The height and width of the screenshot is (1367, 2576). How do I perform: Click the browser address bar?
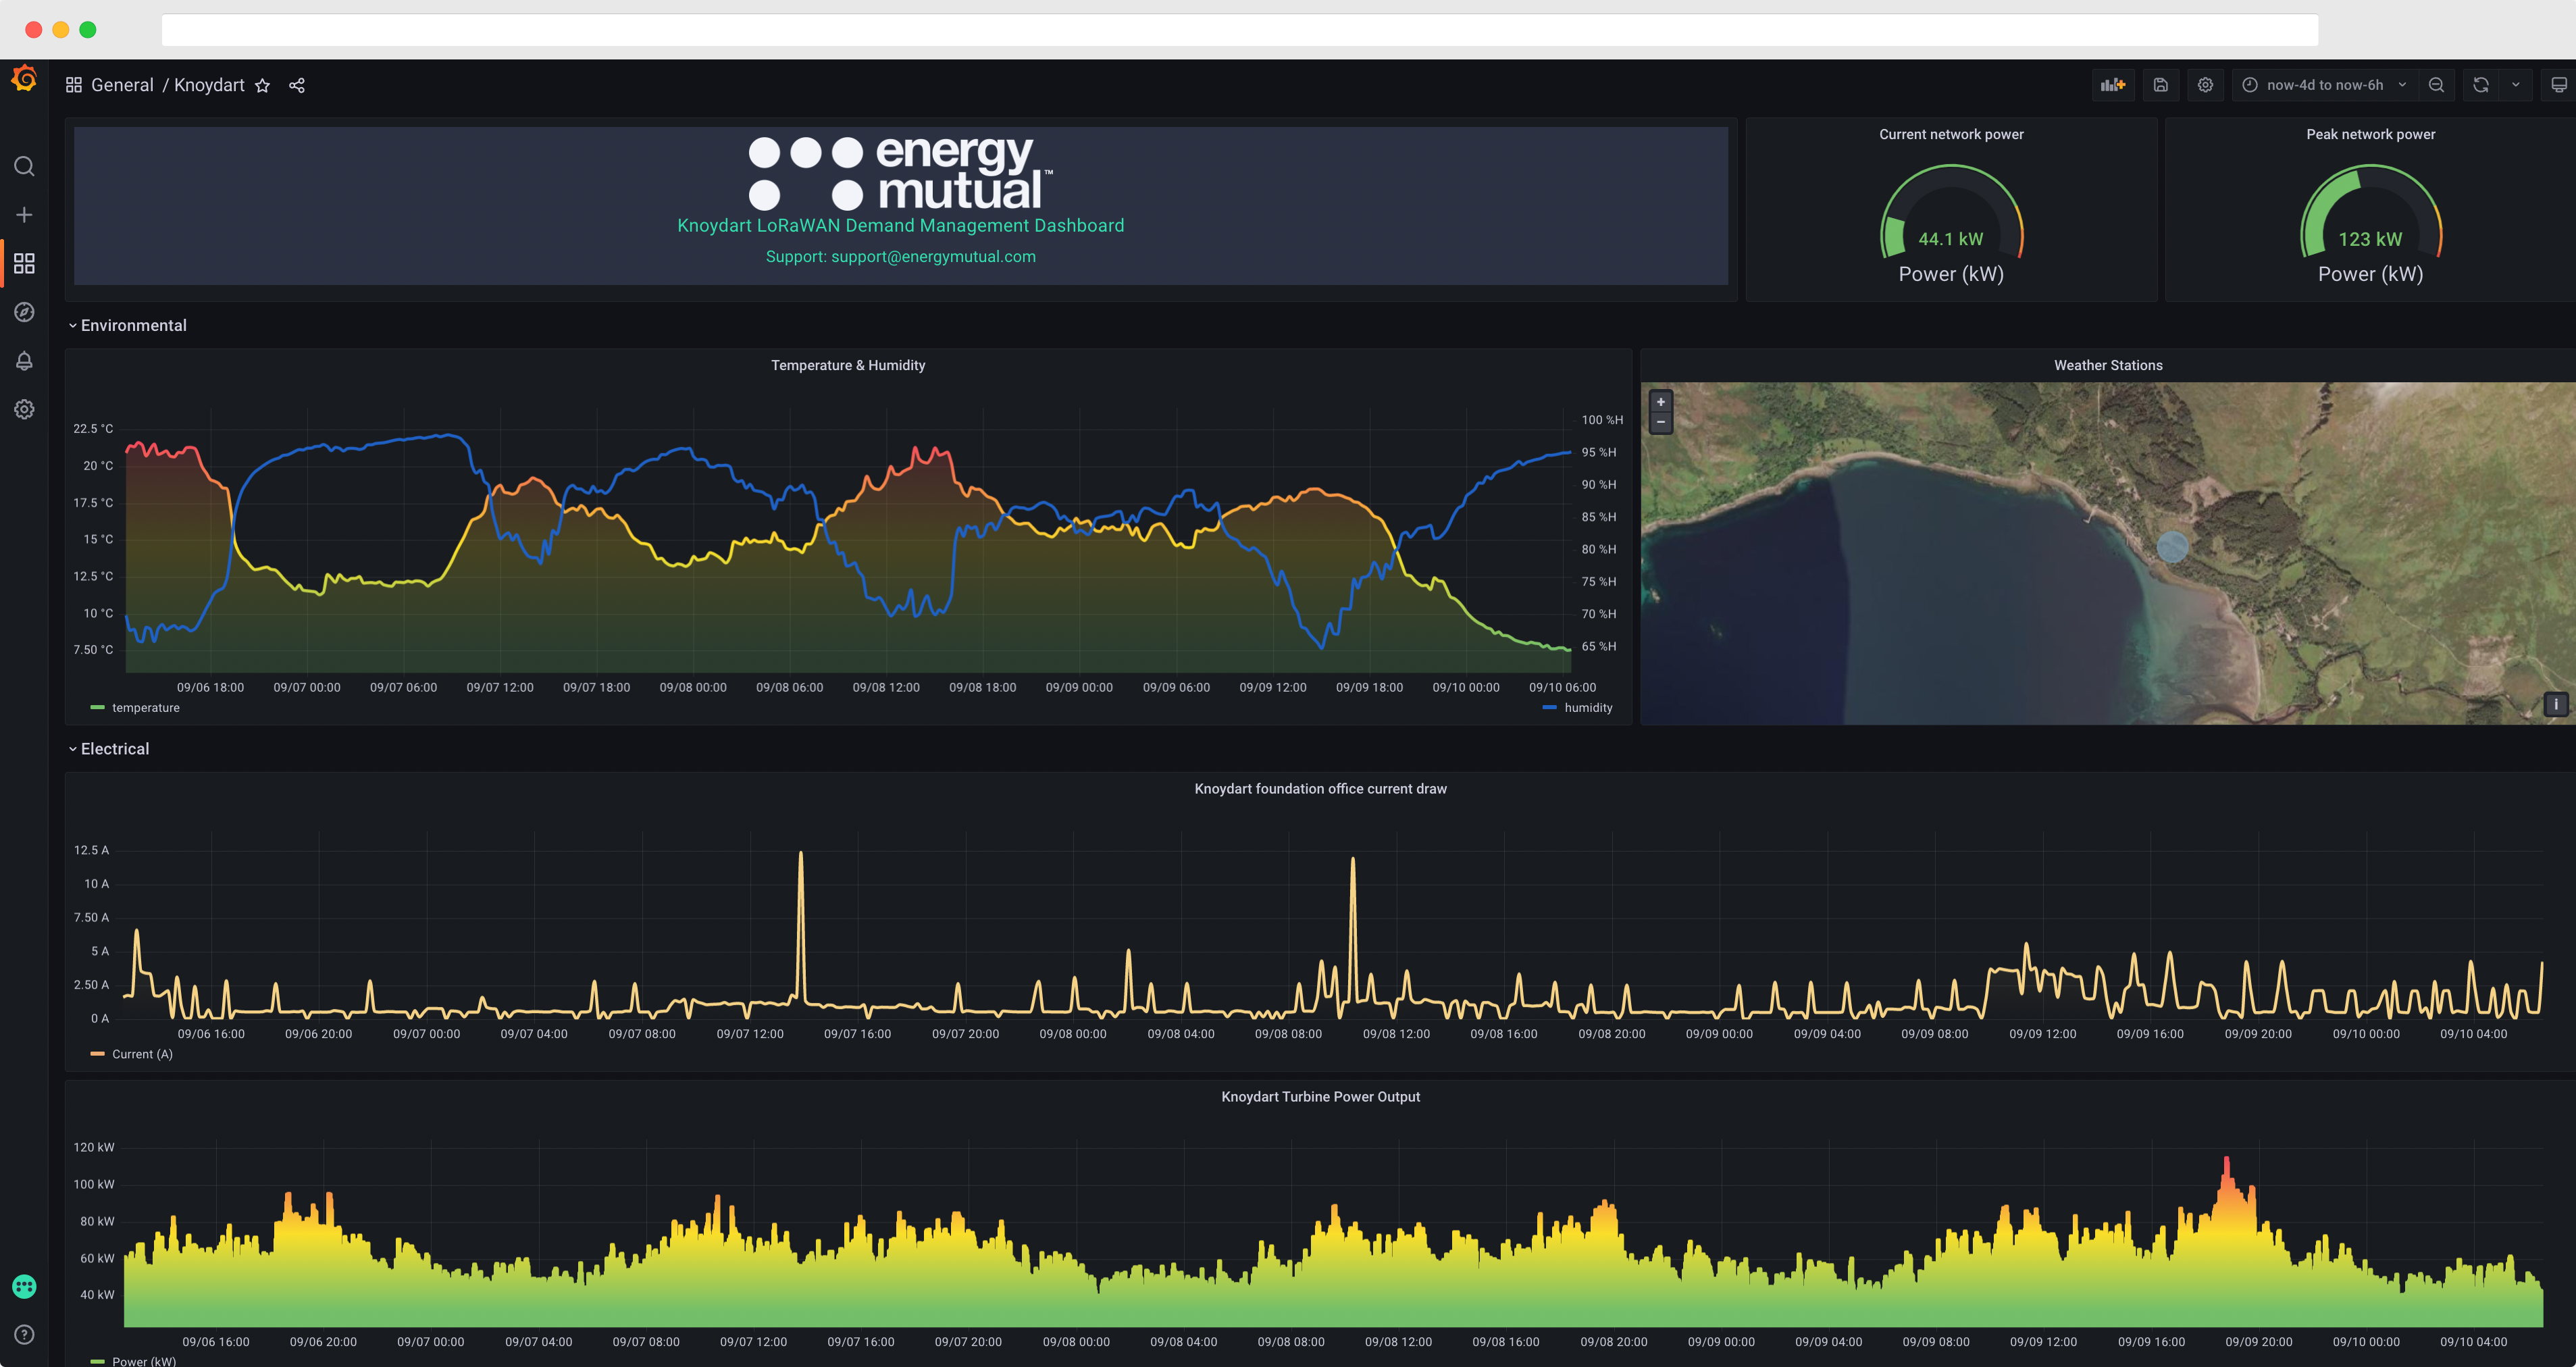click(x=1239, y=30)
